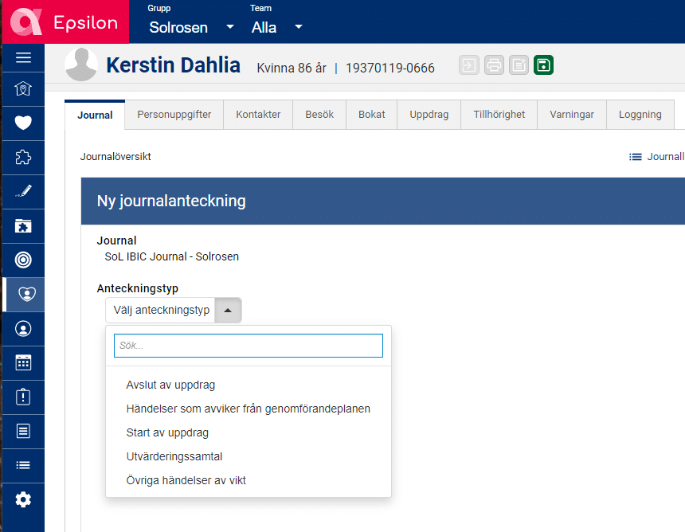Click the new note icon in header
This screenshot has height=532, width=685.
pos(519,65)
